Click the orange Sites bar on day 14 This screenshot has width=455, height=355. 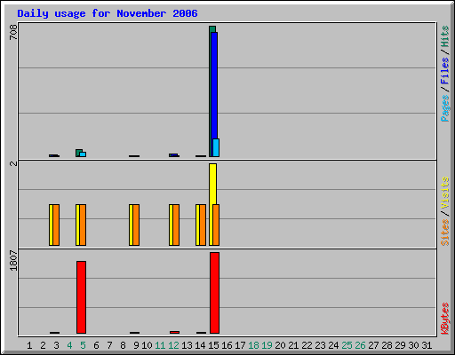pos(203,225)
